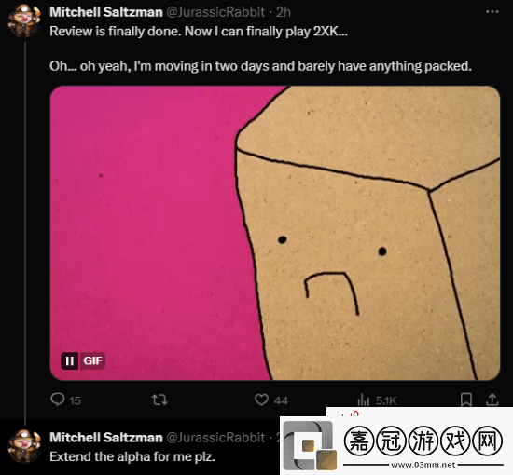513x475 pixels.
Task: Pause the GIF playback
Action: (69, 361)
